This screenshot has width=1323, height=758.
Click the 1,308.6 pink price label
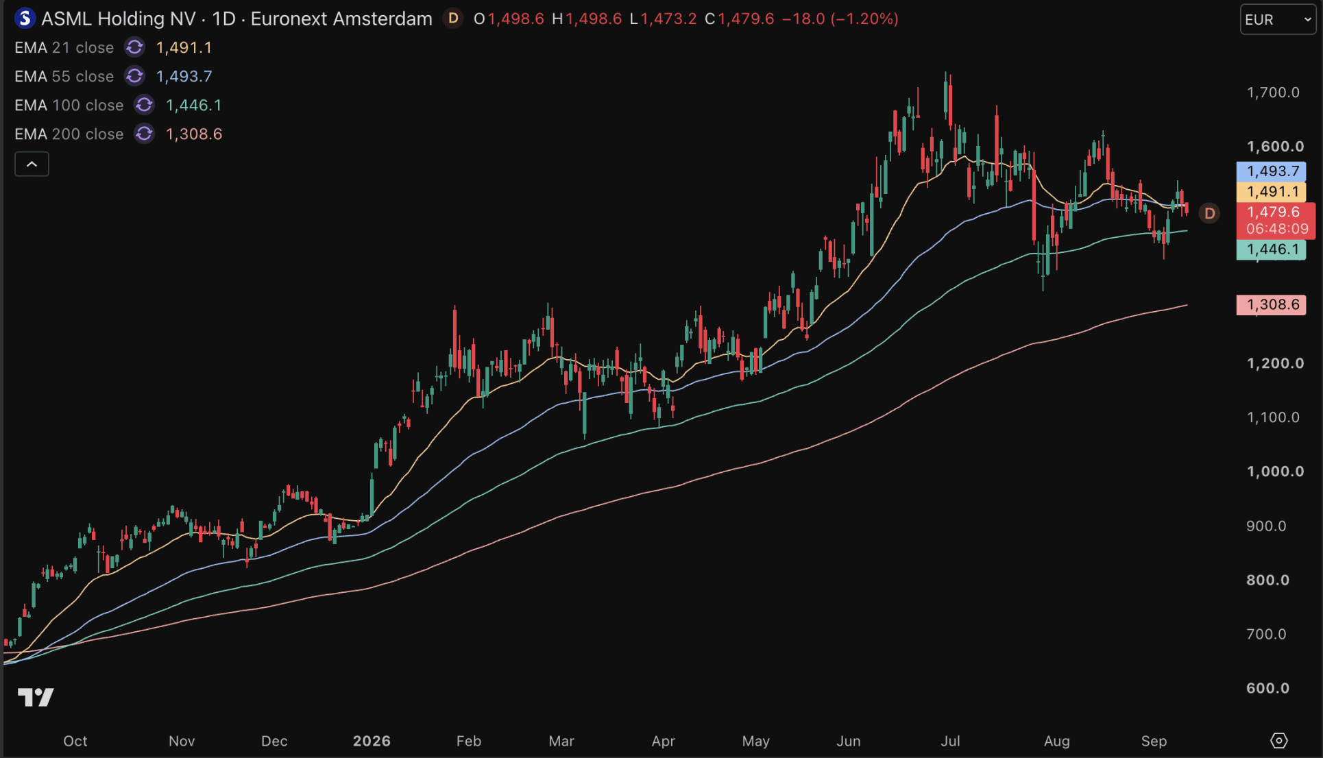pyautogui.click(x=1272, y=304)
